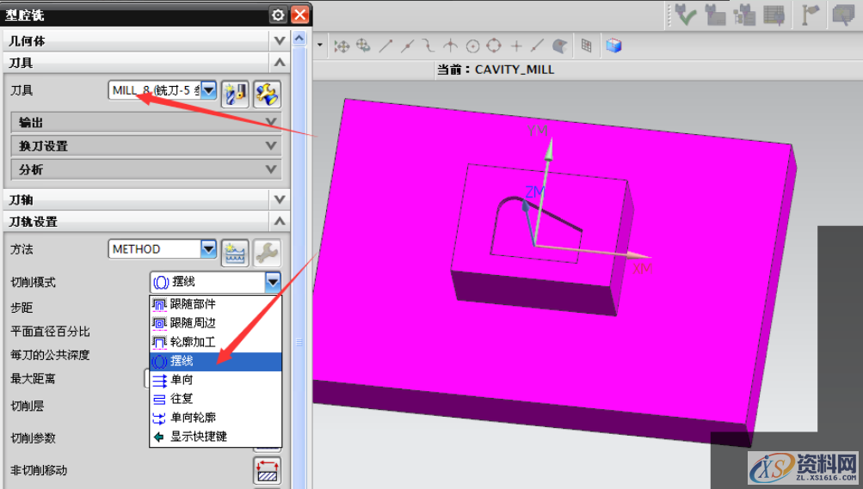The width and height of the screenshot is (863, 489).
Task: Click the blue shaded cube view icon
Action: (x=613, y=46)
